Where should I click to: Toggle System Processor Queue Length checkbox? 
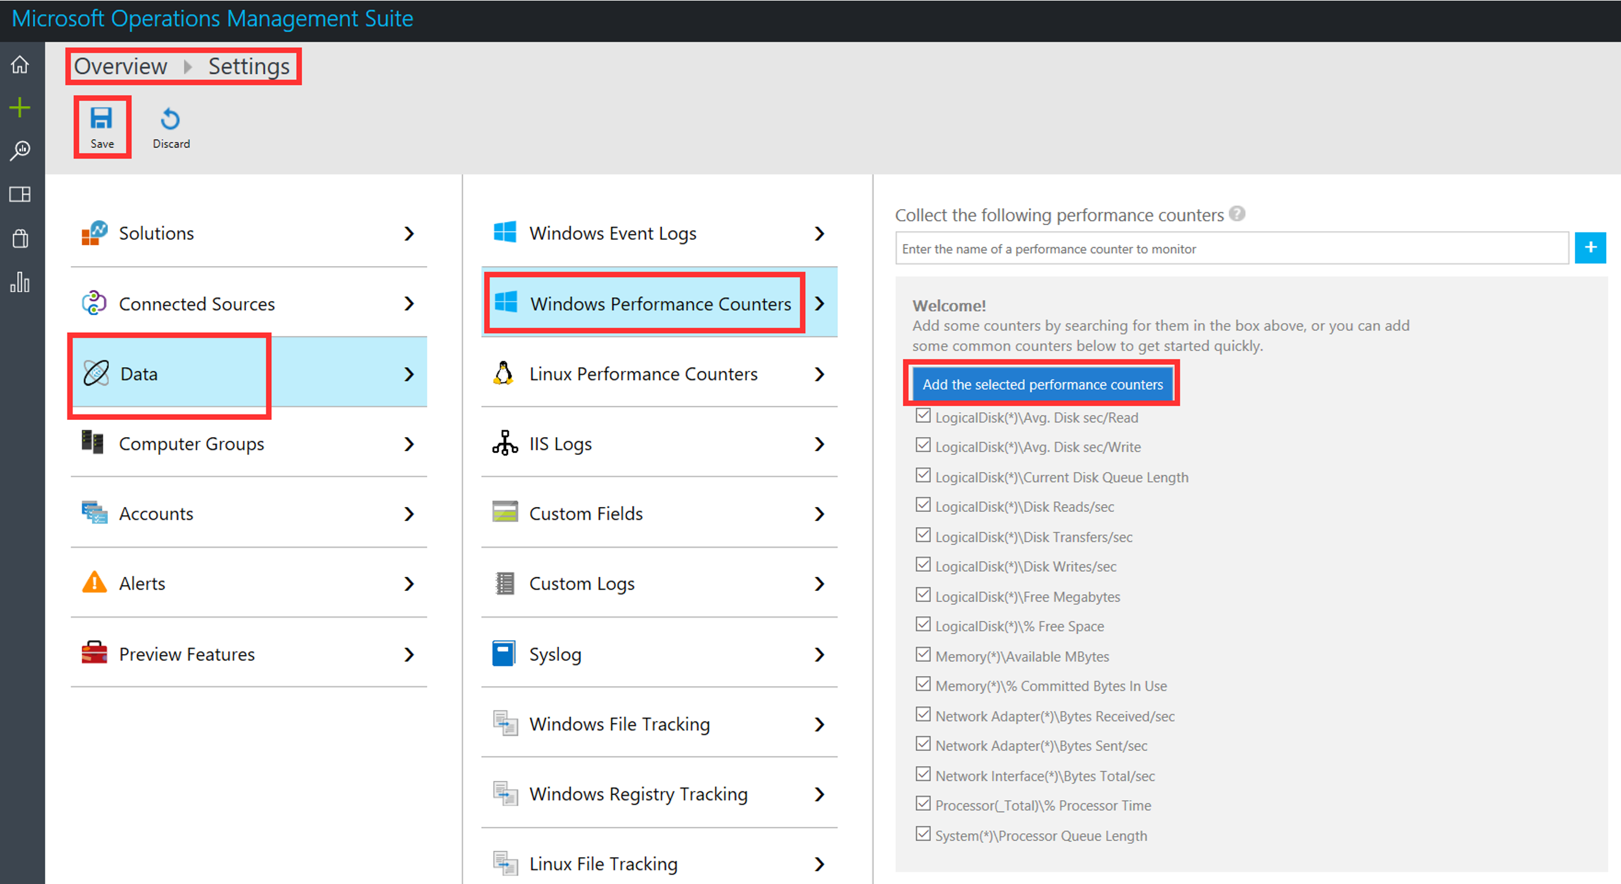(923, 834)
